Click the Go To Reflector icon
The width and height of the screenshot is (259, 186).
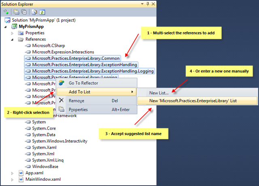62,83
